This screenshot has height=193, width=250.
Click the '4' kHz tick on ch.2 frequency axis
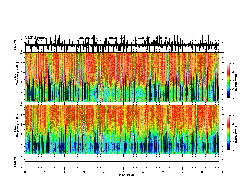point(22,134)
